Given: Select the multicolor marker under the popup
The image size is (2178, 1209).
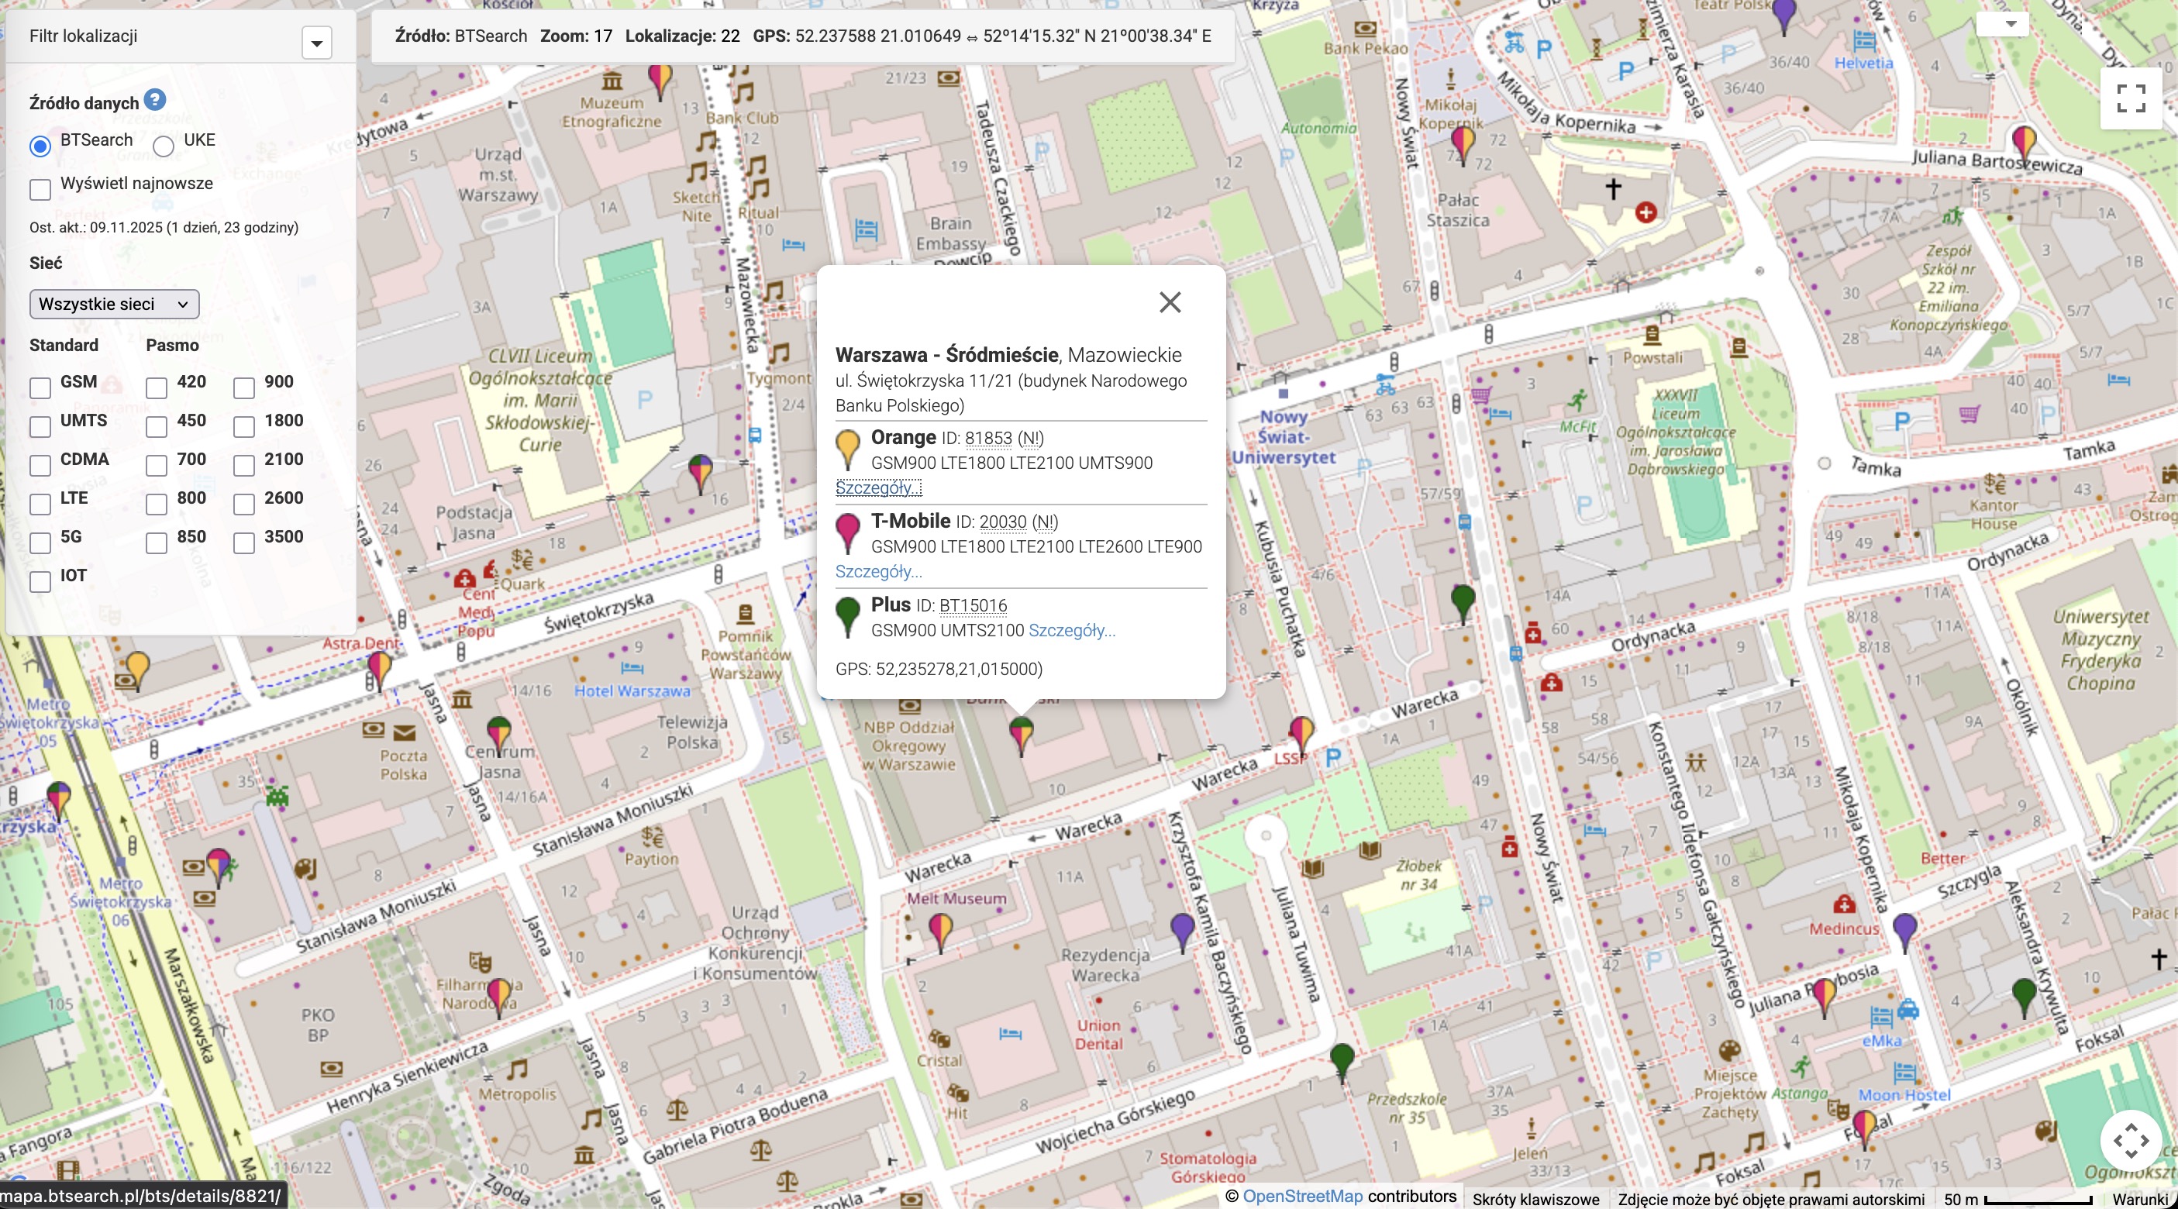Looking at the screenshot, I should (1022, 733).
